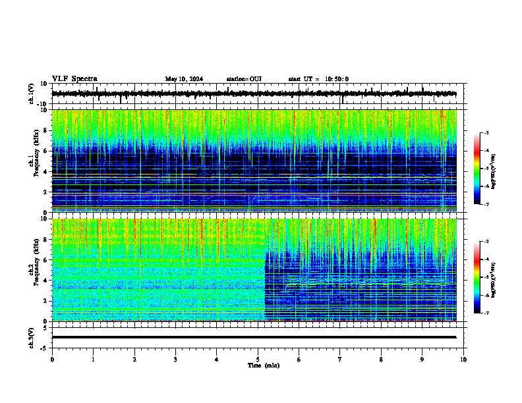Click the time axis tick label "2"
The image size is (522, 403).
pyautogui.click(x=134, y=360)
